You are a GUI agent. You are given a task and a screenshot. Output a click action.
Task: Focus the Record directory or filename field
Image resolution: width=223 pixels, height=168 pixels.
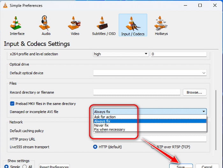137,92
